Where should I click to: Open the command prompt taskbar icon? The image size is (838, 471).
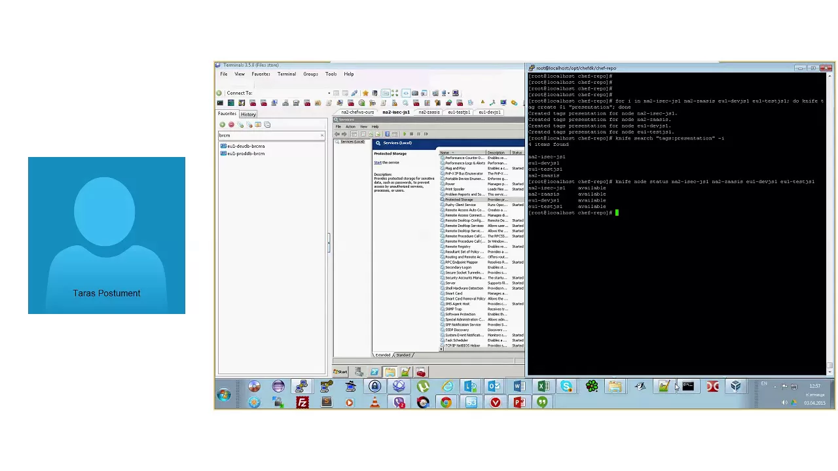688,387
